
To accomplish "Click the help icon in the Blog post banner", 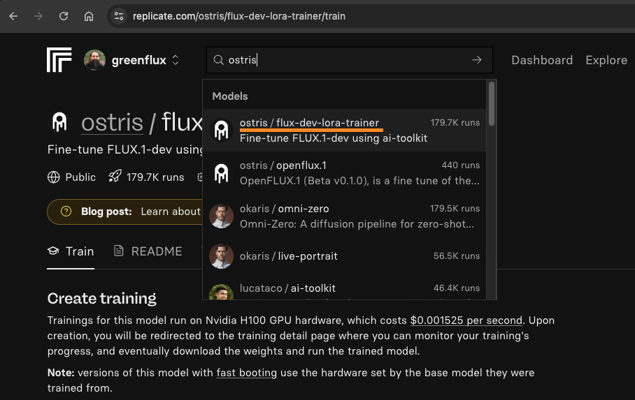I will tap(66, 212).
